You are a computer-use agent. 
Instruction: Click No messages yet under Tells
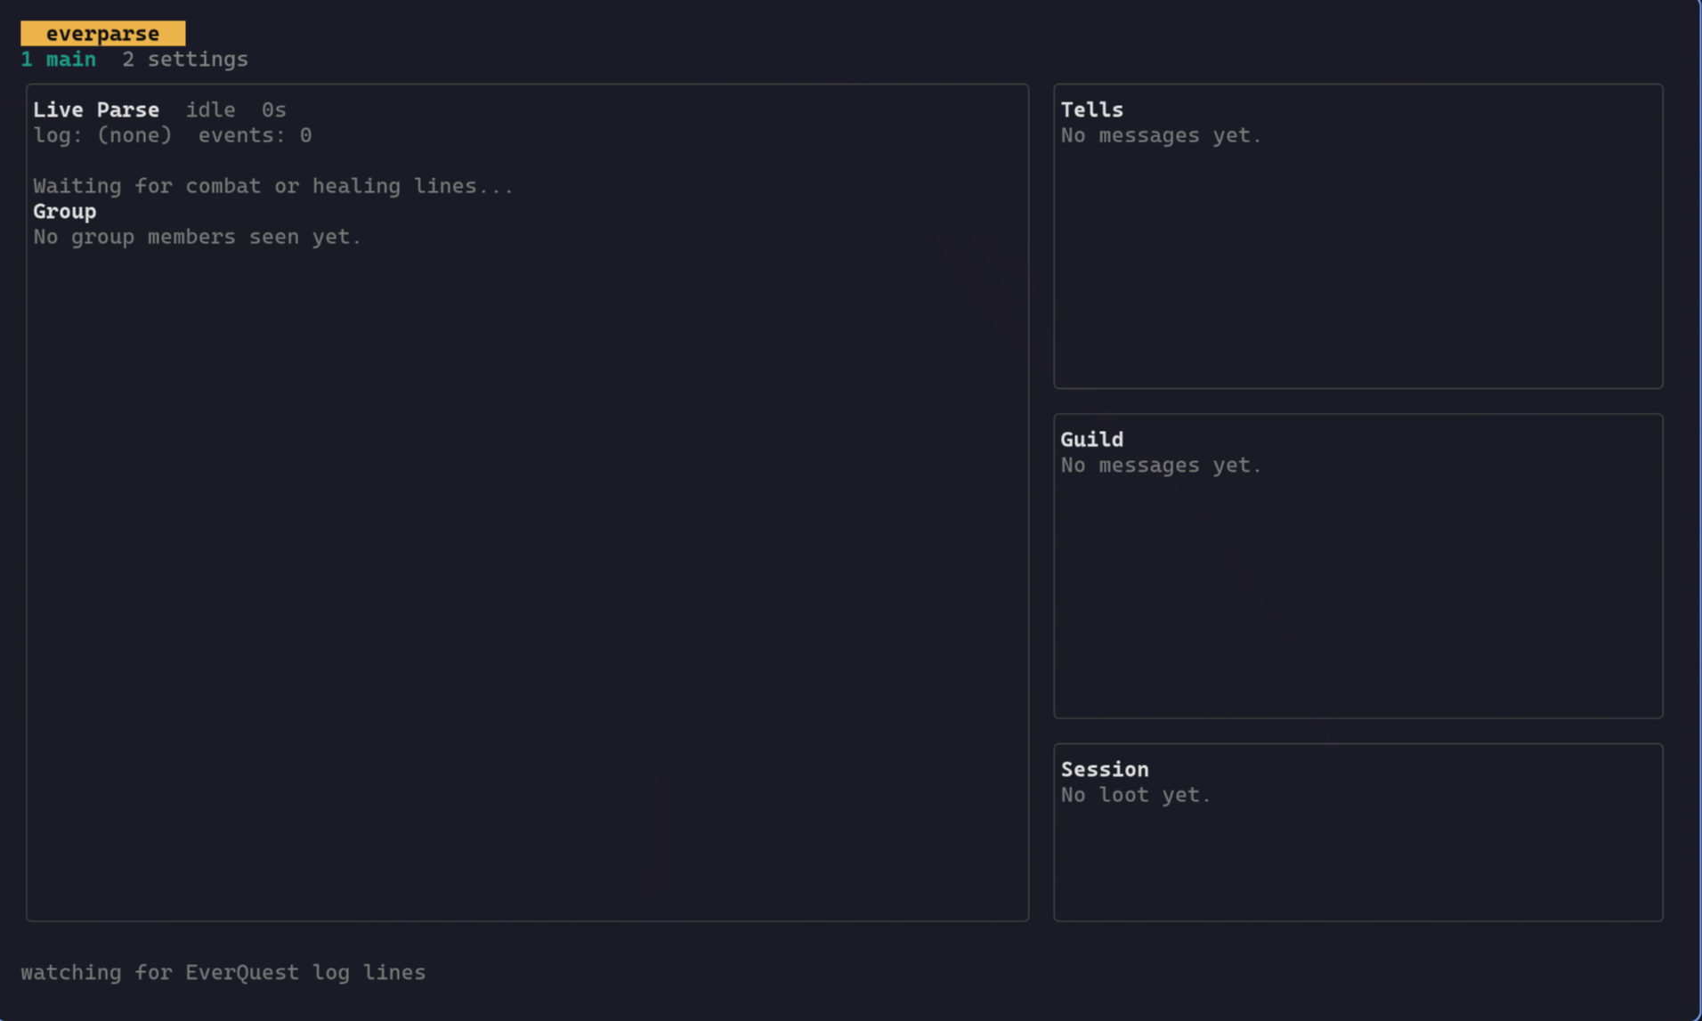tap(1162, 135)
